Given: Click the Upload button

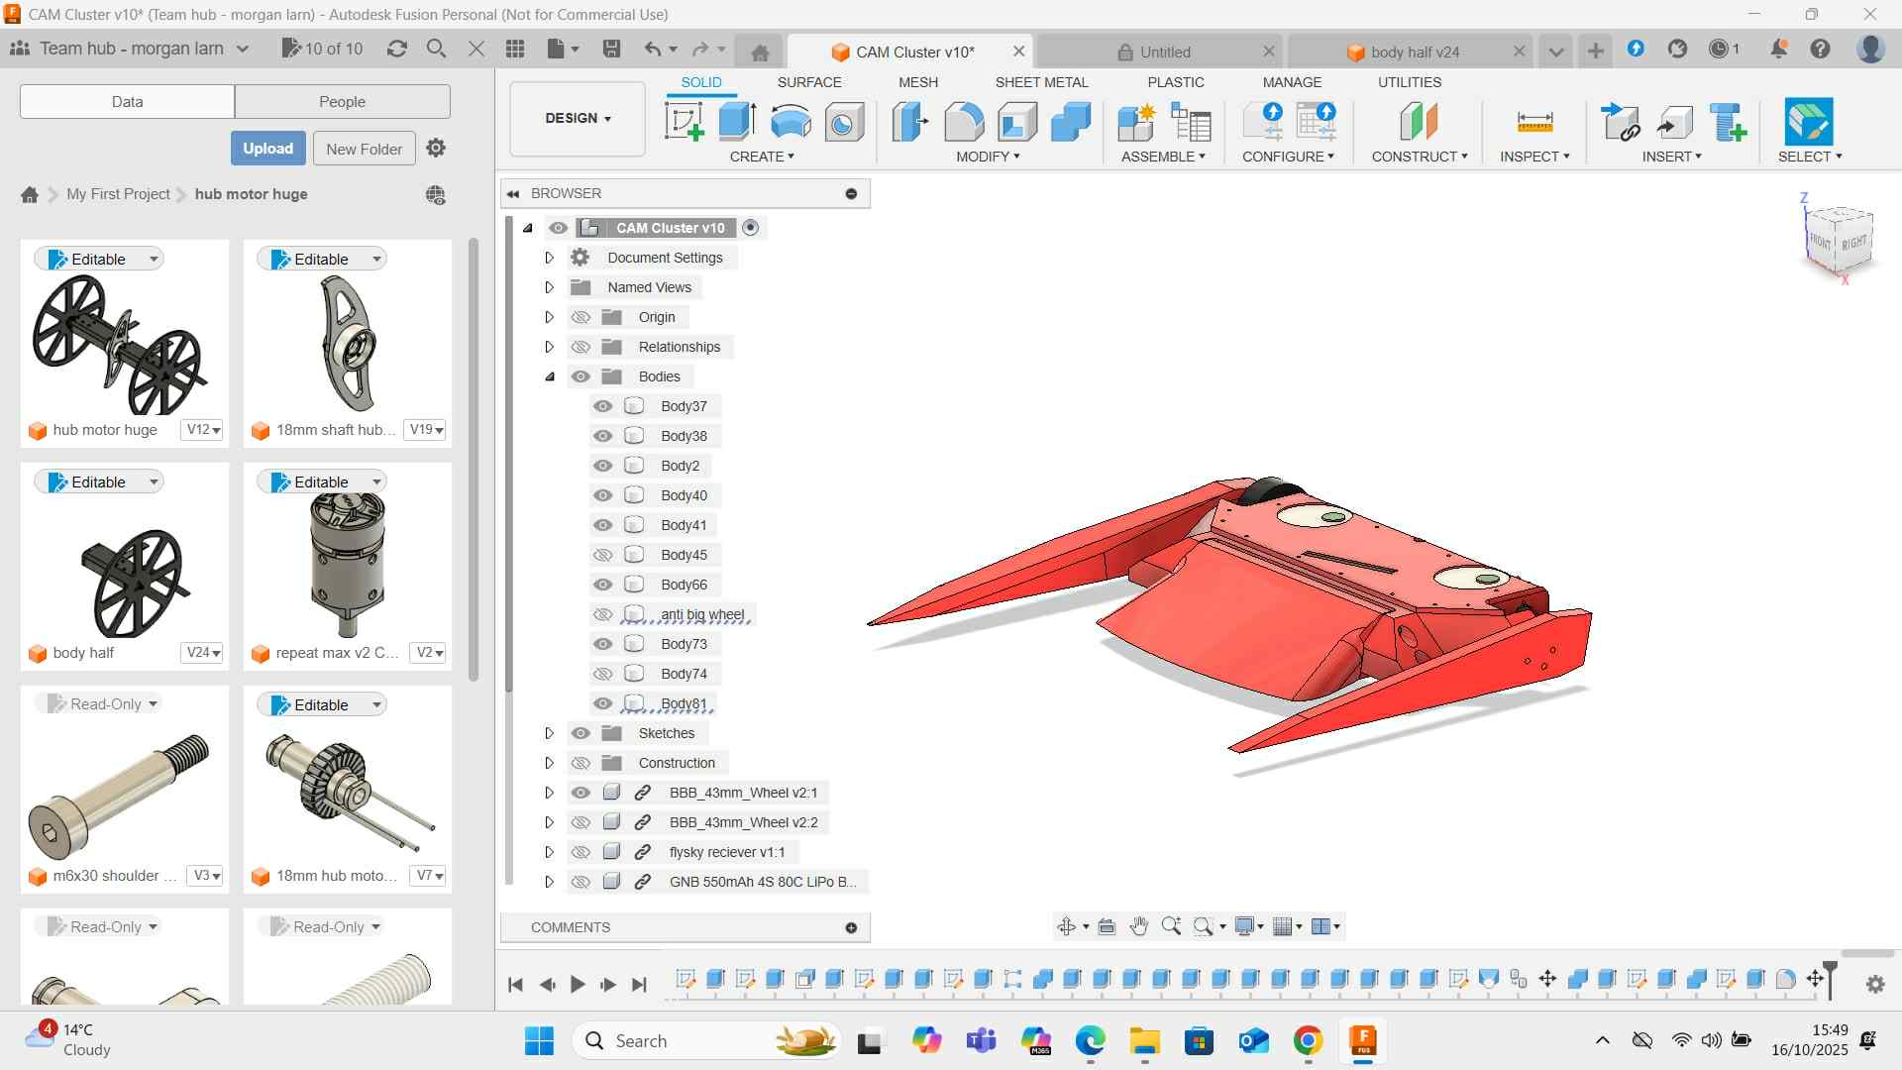Looking at the screenshot, I should (267, 149).
